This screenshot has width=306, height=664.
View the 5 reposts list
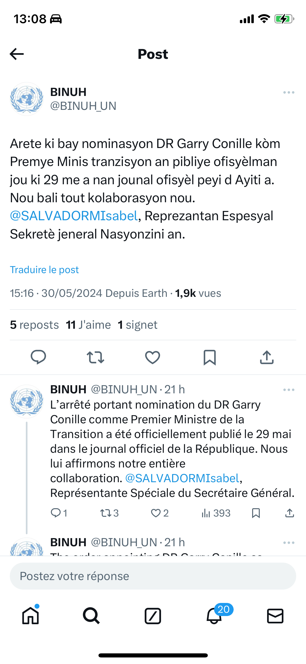coord(34,325)
